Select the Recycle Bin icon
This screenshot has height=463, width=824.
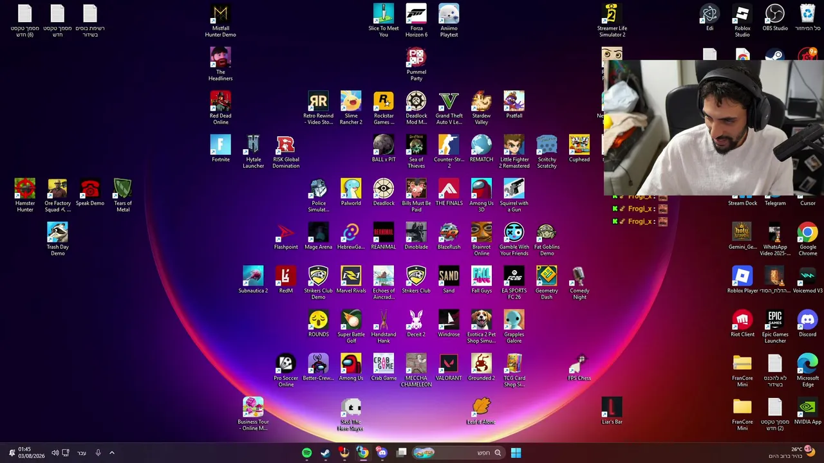(807, 18)
